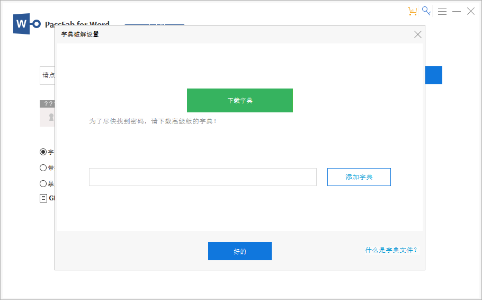Open the 什么是字典文件? link
The width and height of the screenshot is (482, 300).
[391, 250]
